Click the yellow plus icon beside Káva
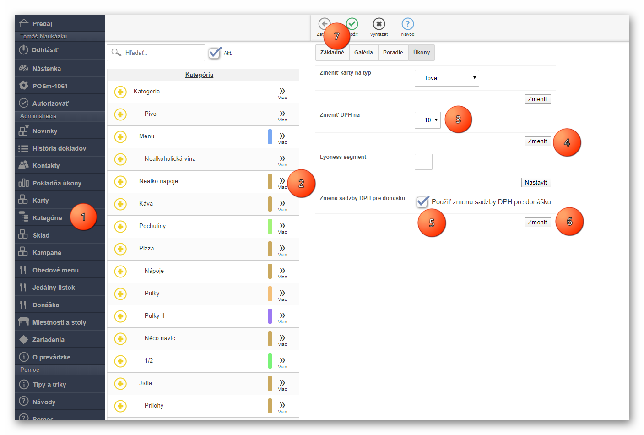 pos(120,204)
